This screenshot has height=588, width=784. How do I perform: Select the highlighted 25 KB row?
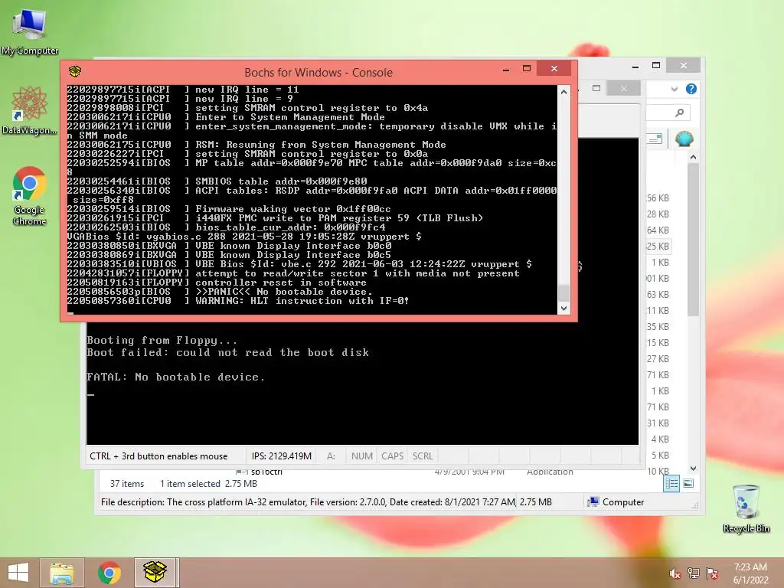pos(658,246)
